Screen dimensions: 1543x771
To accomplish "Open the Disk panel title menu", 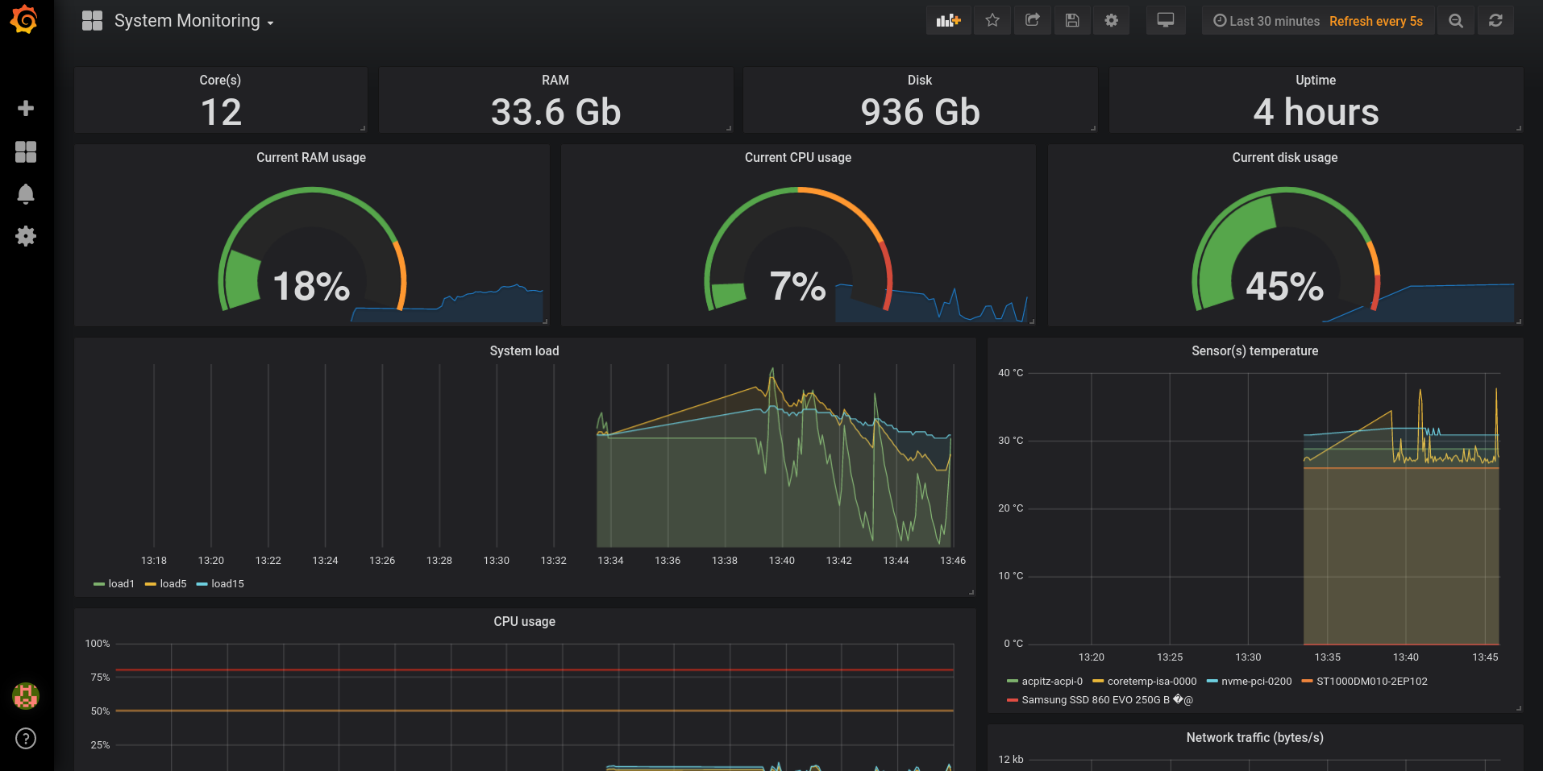I will pos(920,80).
